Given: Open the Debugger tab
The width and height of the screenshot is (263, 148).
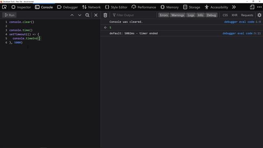Looking at the screenshot, I should pyautogui.click(x=67, y=7).
